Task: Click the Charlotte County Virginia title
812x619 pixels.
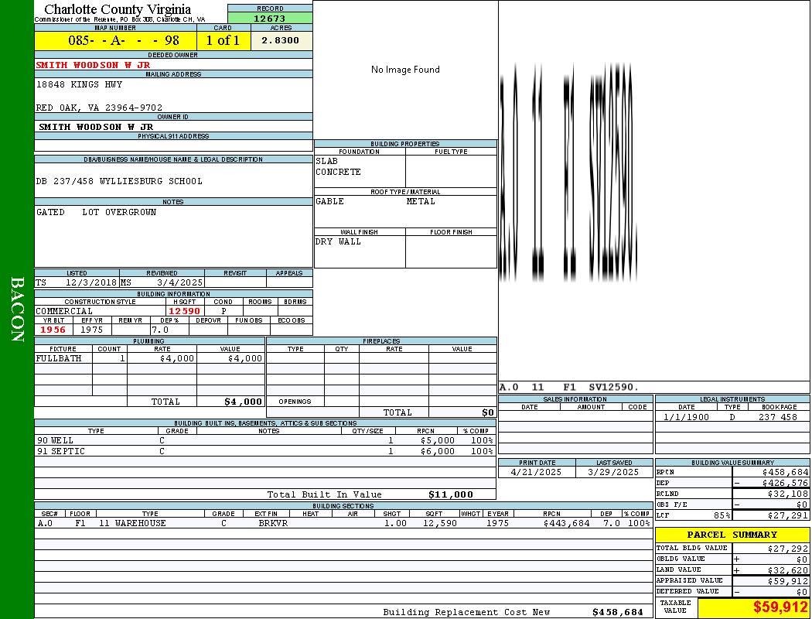Action: [118, 9]
